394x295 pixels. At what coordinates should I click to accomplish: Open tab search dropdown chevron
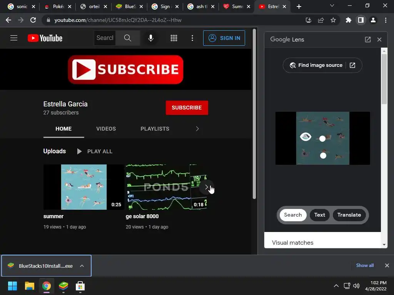point(332,5)
